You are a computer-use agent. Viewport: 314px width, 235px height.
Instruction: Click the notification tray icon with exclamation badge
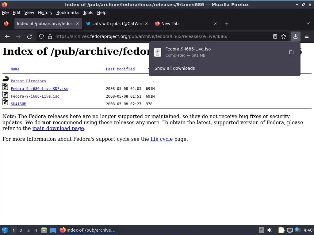point(298,230)
